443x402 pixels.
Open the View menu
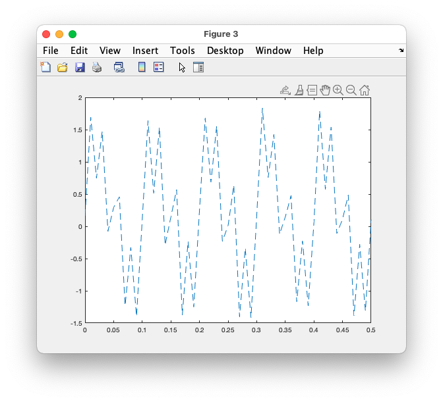tap(110, 51)
